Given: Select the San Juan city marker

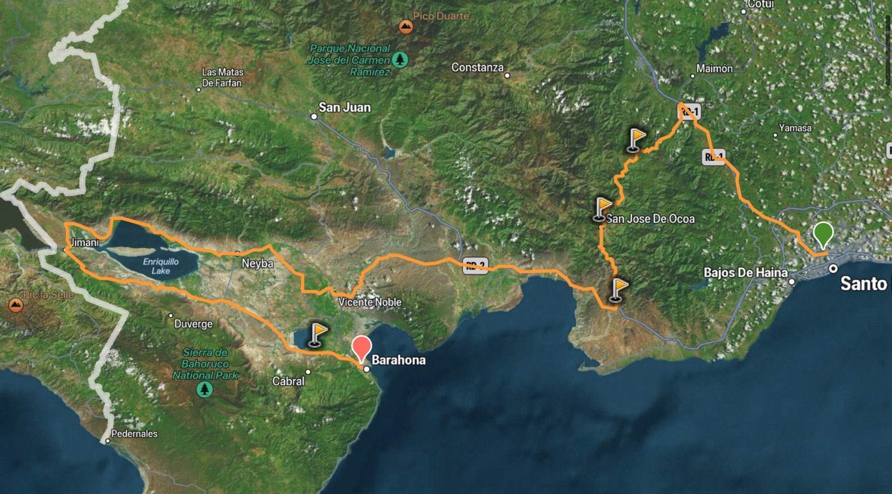Looking at the screenshot, I should coord(314,116).
